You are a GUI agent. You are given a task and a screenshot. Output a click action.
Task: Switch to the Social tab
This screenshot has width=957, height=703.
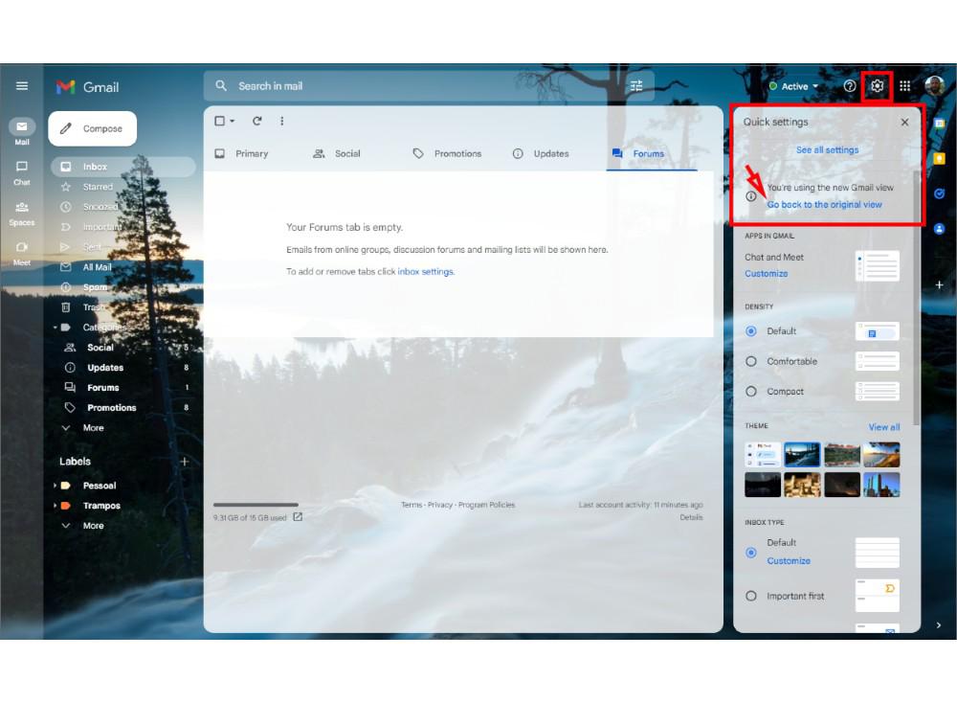(336, 154)
